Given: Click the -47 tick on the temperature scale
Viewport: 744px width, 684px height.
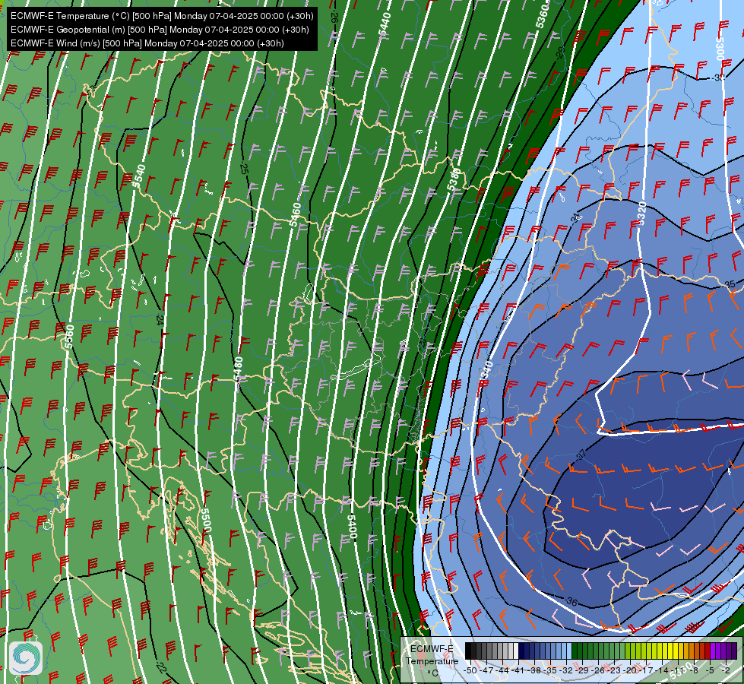Looking at the screenshot, I should 486,670.
